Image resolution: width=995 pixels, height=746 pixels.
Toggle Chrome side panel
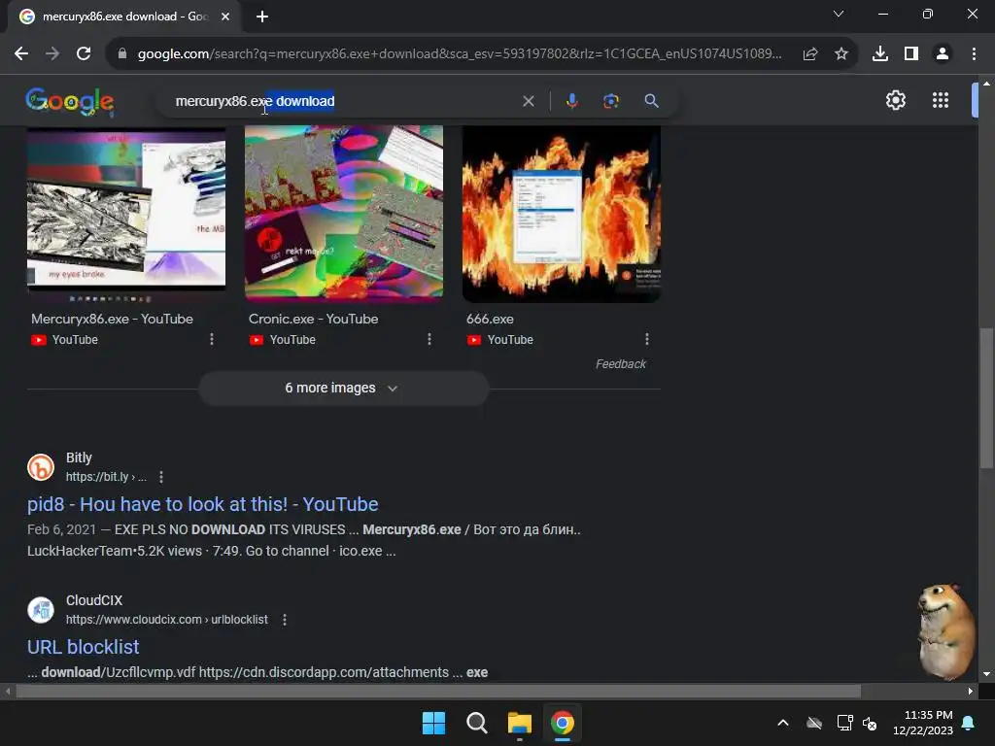pyautogui.click(x=911, y=54)
